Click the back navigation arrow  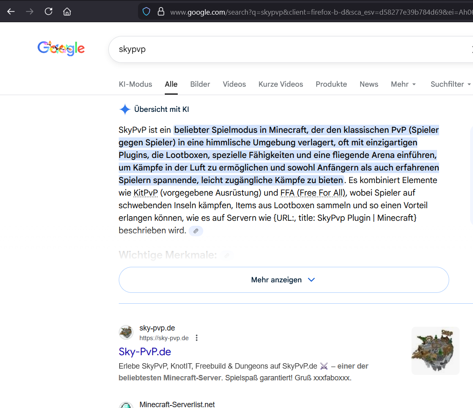tap(11, 12)
